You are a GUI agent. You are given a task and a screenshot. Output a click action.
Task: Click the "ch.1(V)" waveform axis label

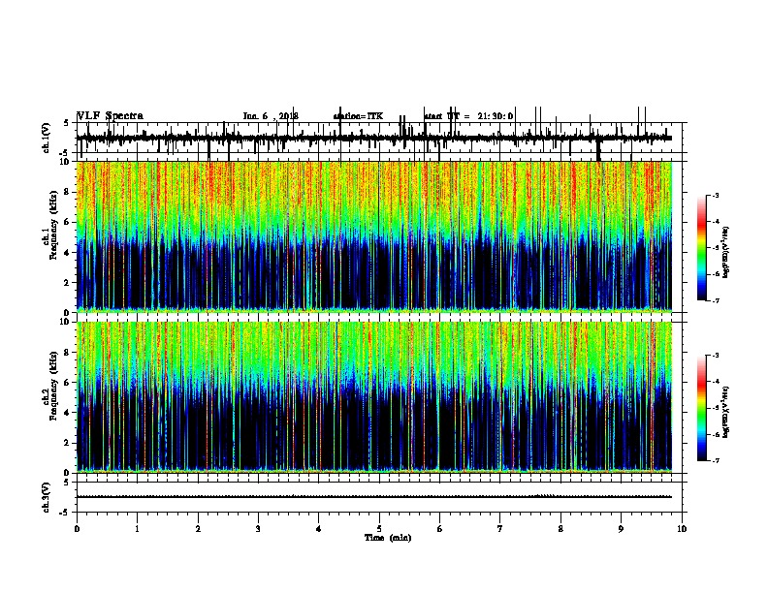[46, 138]
